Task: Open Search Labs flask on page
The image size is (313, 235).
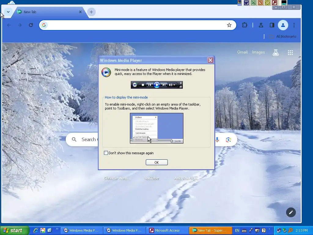Action: pos(275,53)
